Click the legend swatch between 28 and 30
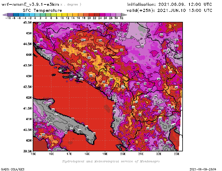This screenshot has width=222, height=171. point(113,15)
